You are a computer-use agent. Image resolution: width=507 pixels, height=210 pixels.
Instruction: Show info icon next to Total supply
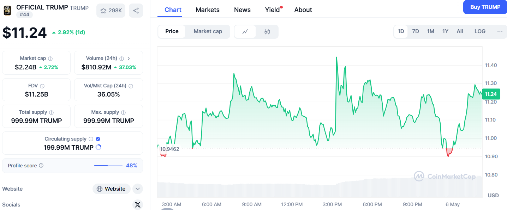(x=51, y=112)
